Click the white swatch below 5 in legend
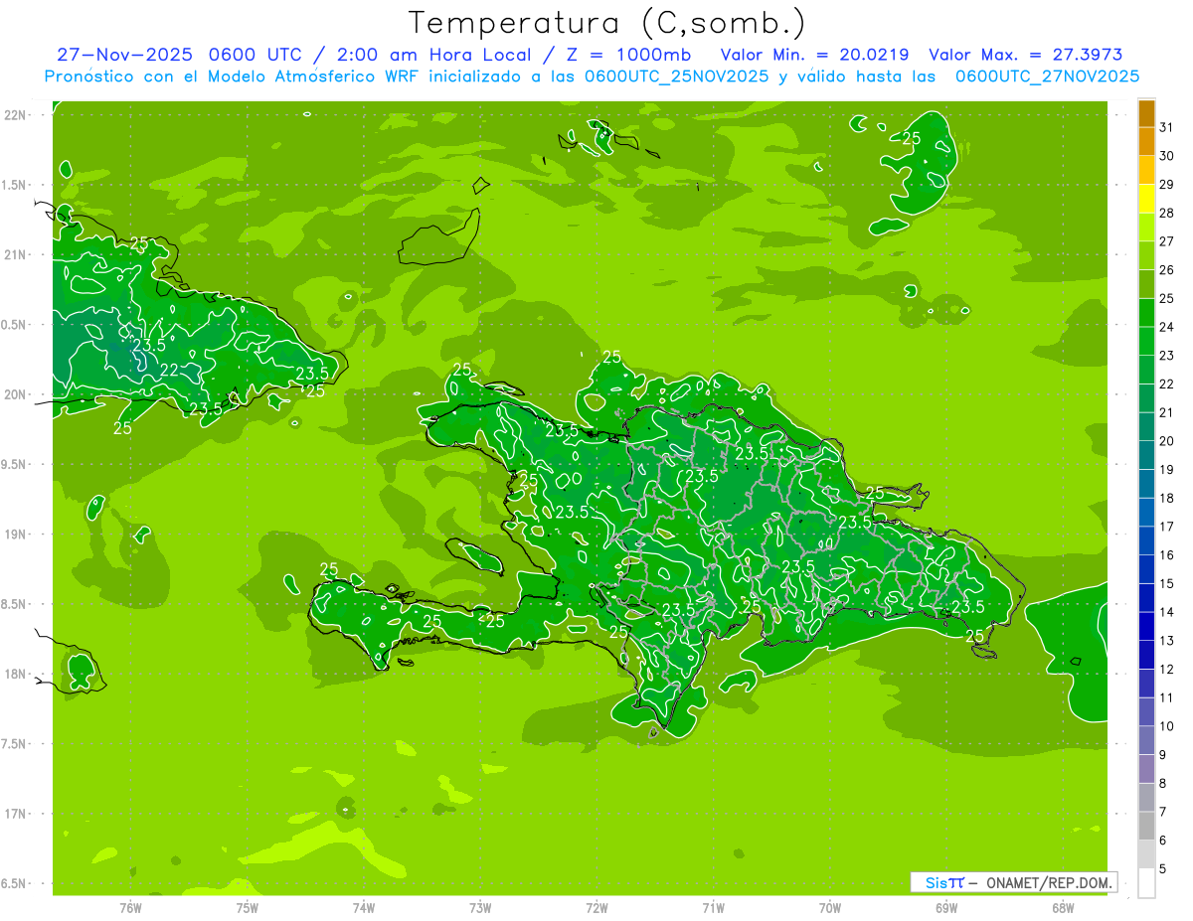 [1146, 883]
